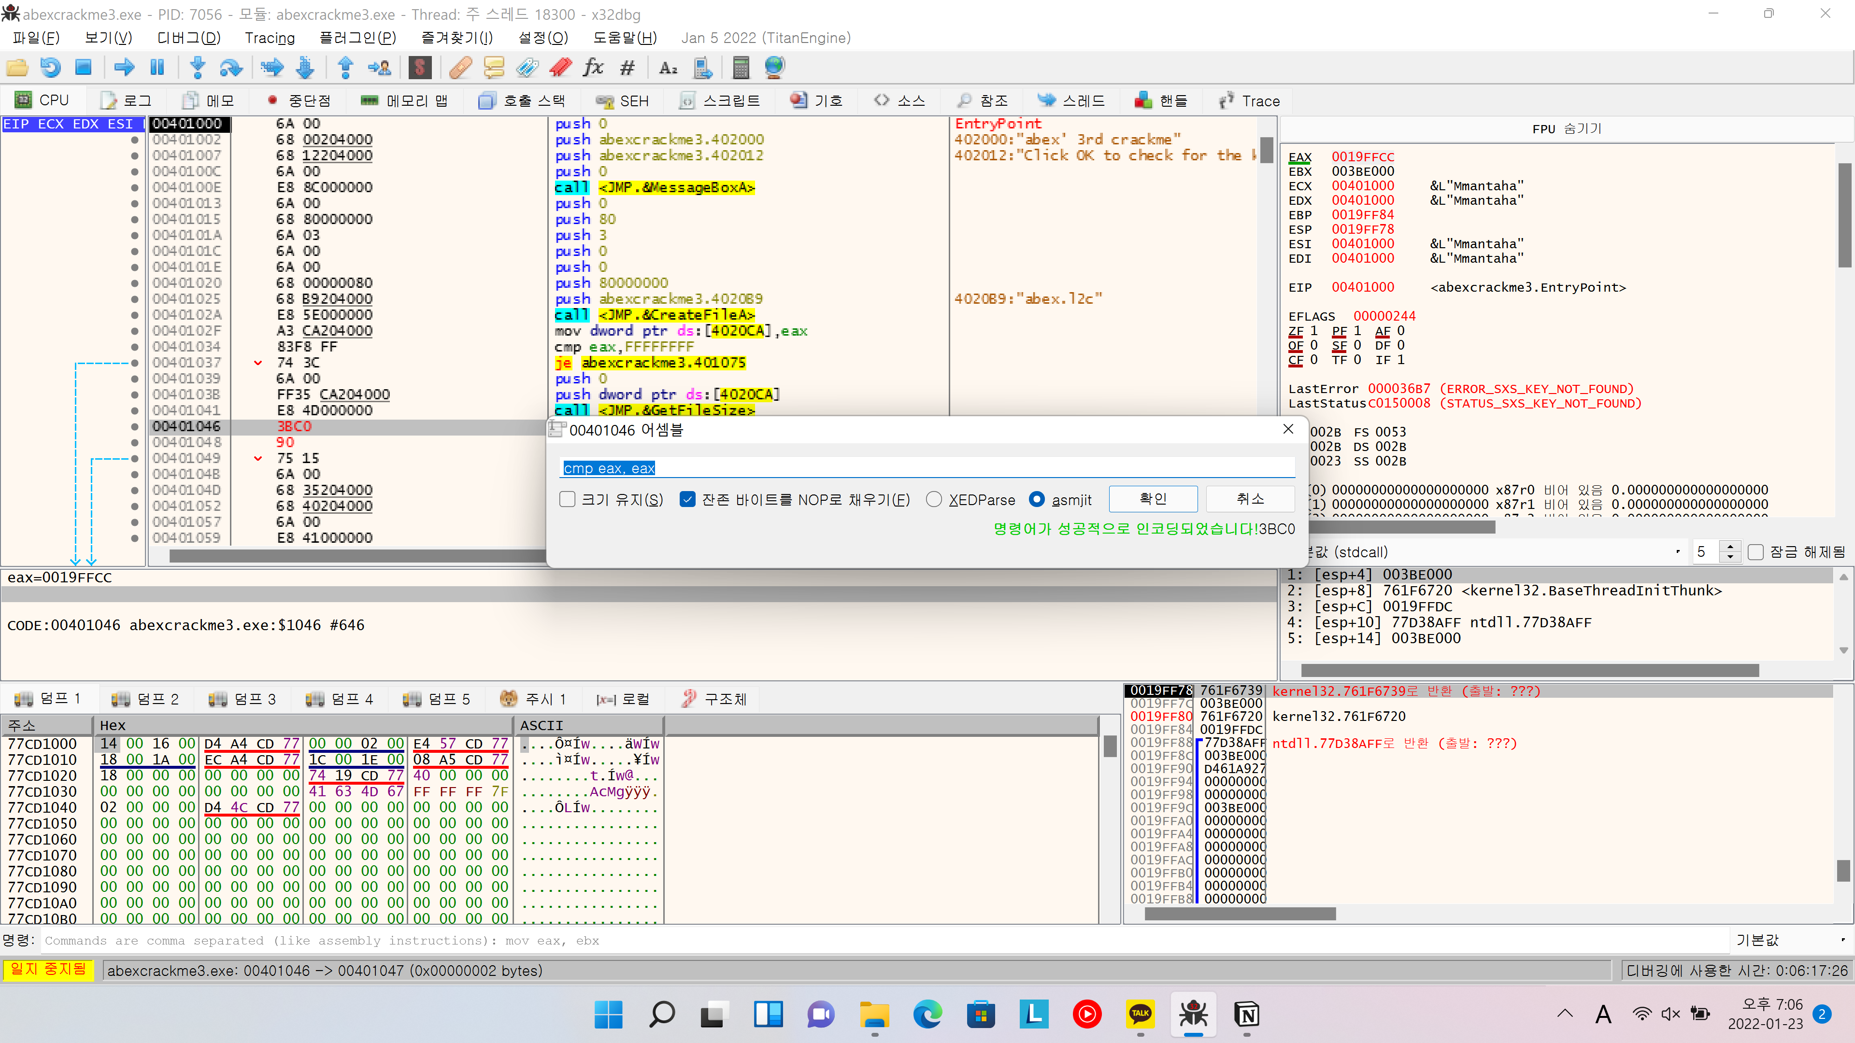Open the Trace tab
This screenshot has height=1043, width=1855.
[1249, 100]
